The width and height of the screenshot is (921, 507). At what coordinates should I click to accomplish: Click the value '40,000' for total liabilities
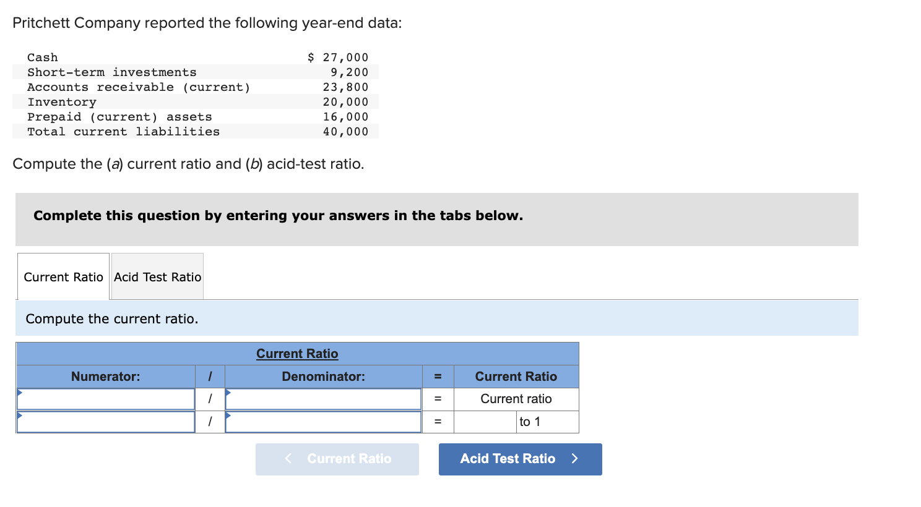point(345,132)
